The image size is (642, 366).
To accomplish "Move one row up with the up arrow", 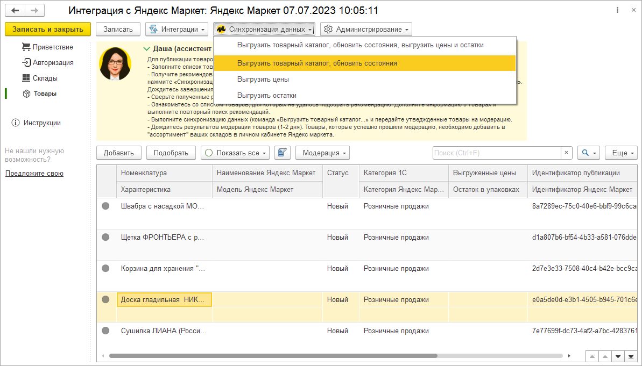I will [605, 356].
